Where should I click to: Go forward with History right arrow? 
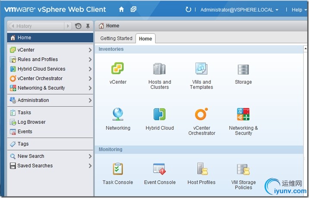(x=68, y=26)
